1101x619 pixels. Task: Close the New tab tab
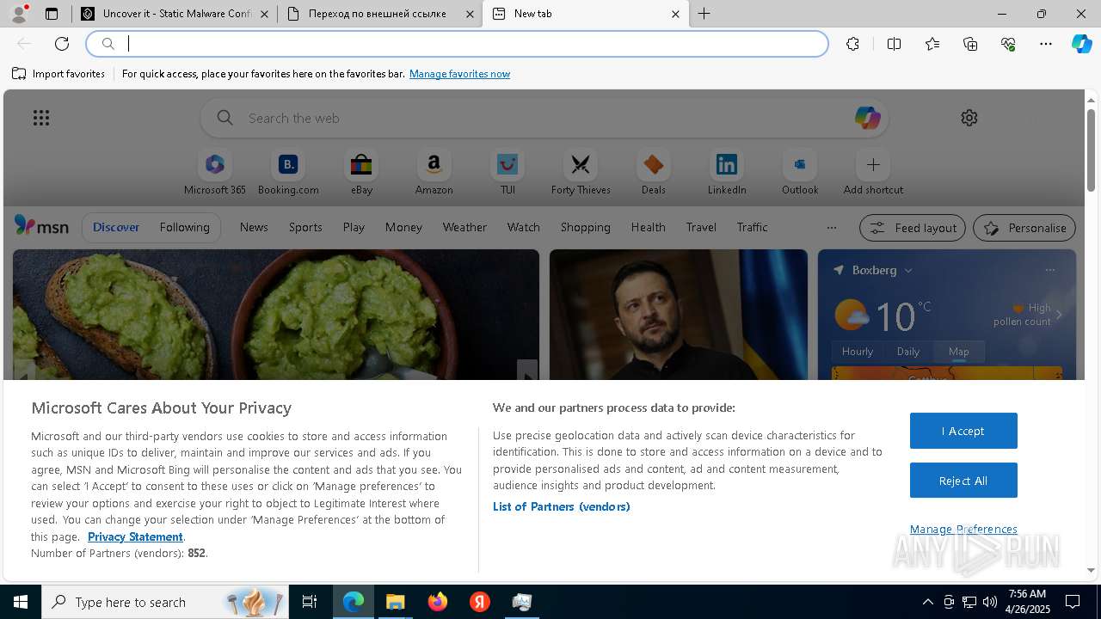(675, 14)
